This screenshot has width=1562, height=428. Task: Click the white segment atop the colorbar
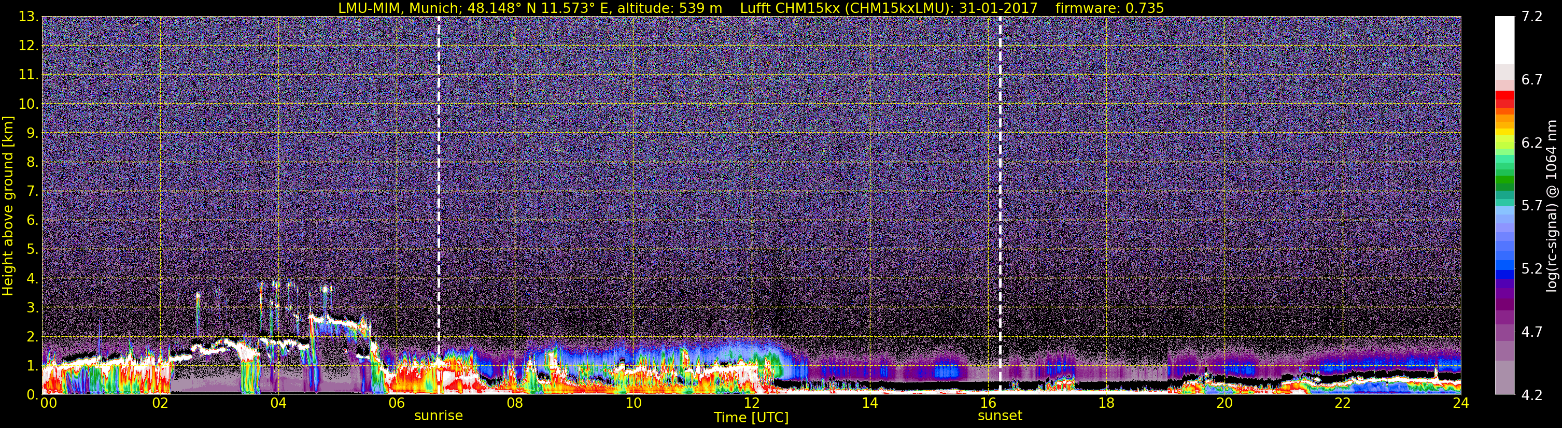(x=1504, y=40)
